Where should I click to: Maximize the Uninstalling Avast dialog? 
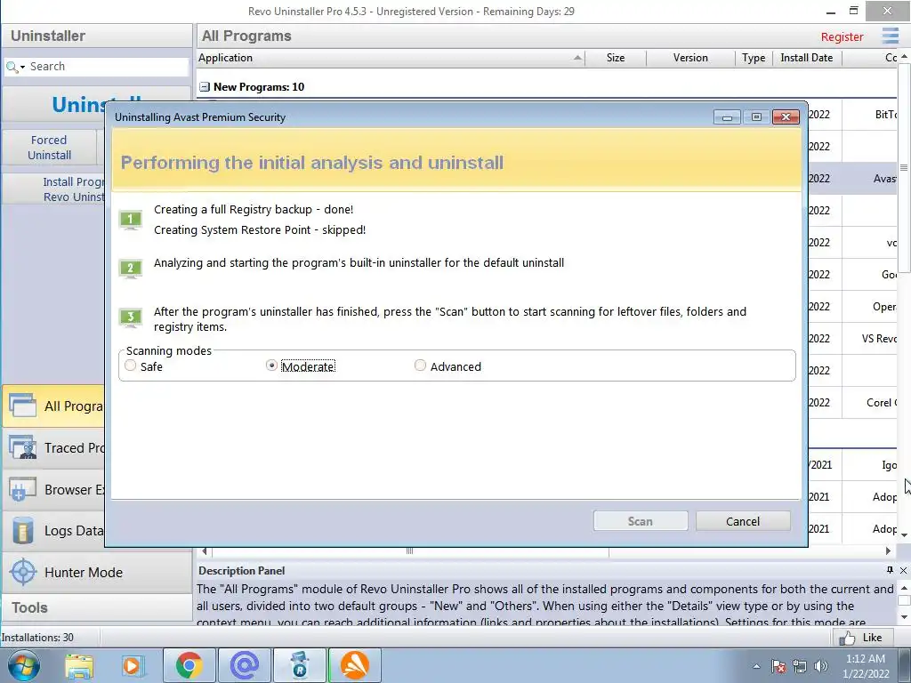[756, 117]
